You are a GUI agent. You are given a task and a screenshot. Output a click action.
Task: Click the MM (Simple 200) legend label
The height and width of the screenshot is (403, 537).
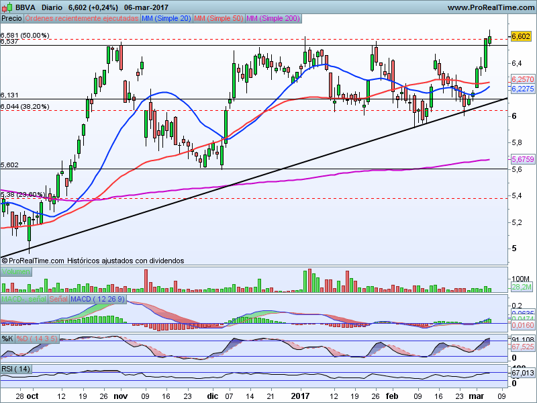273,18
